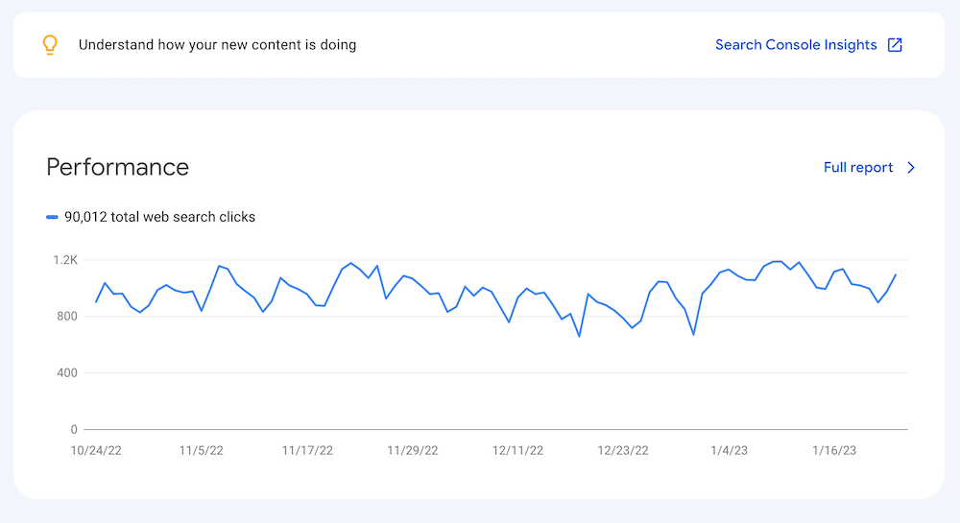This screenshot has height=523, width=960.
Task: Click the 800 y-axis label
Action: tap(66, 317)
